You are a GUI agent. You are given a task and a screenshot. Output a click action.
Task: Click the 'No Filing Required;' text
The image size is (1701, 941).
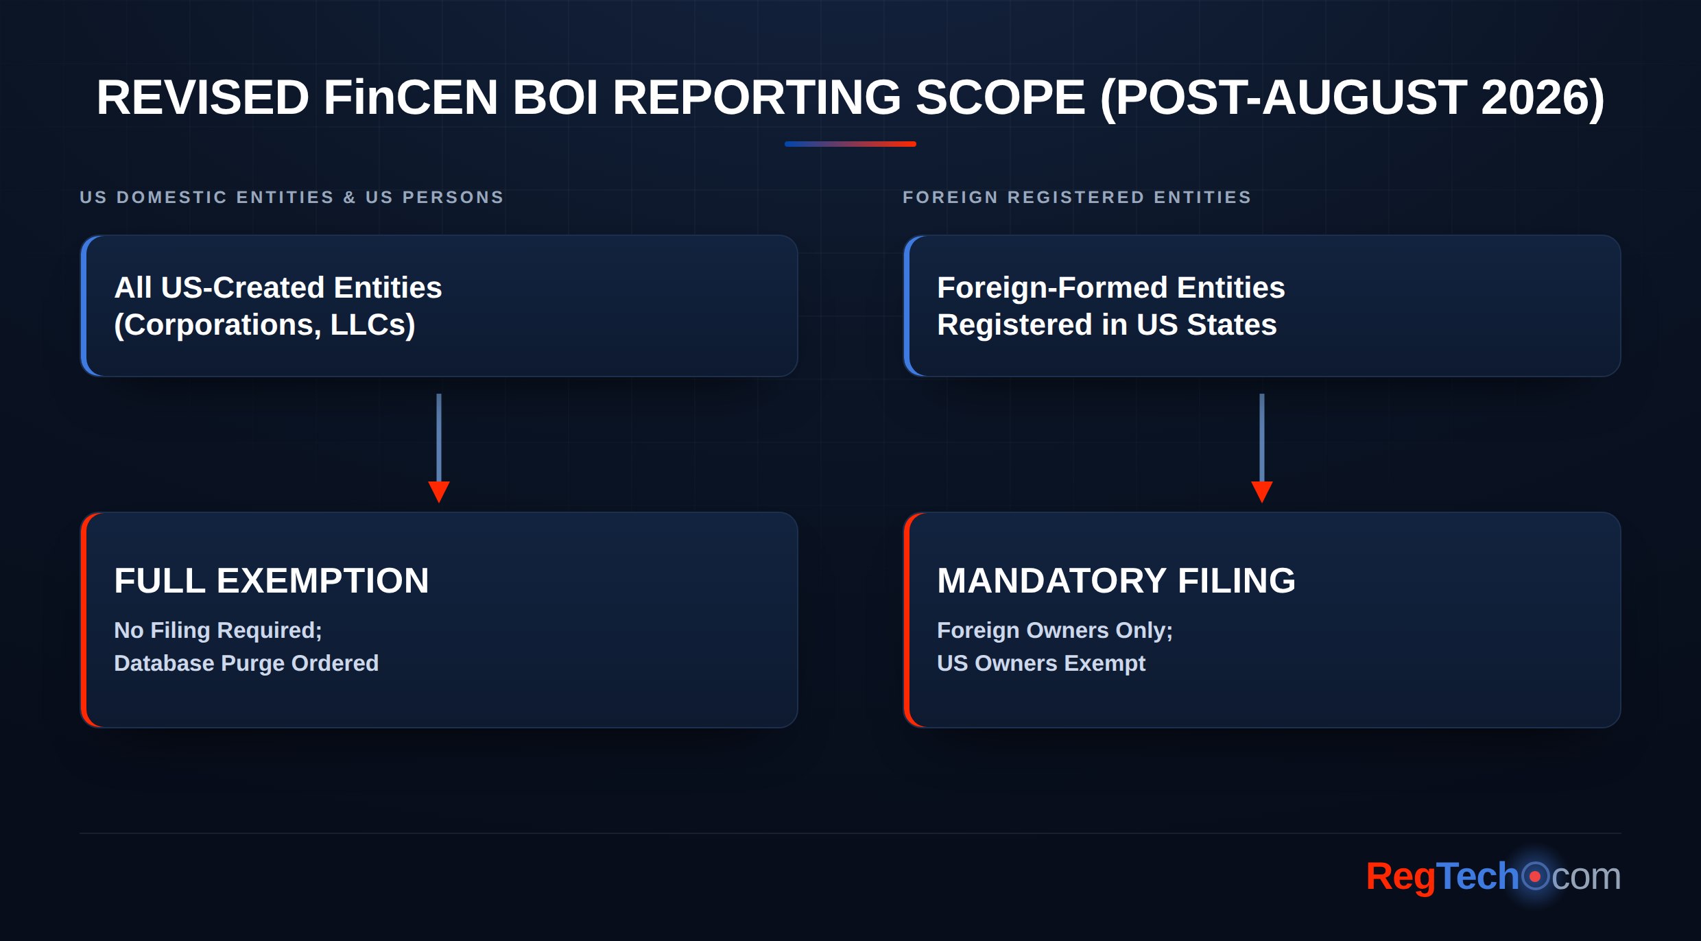pyautogui.click(x=218, y=630)
